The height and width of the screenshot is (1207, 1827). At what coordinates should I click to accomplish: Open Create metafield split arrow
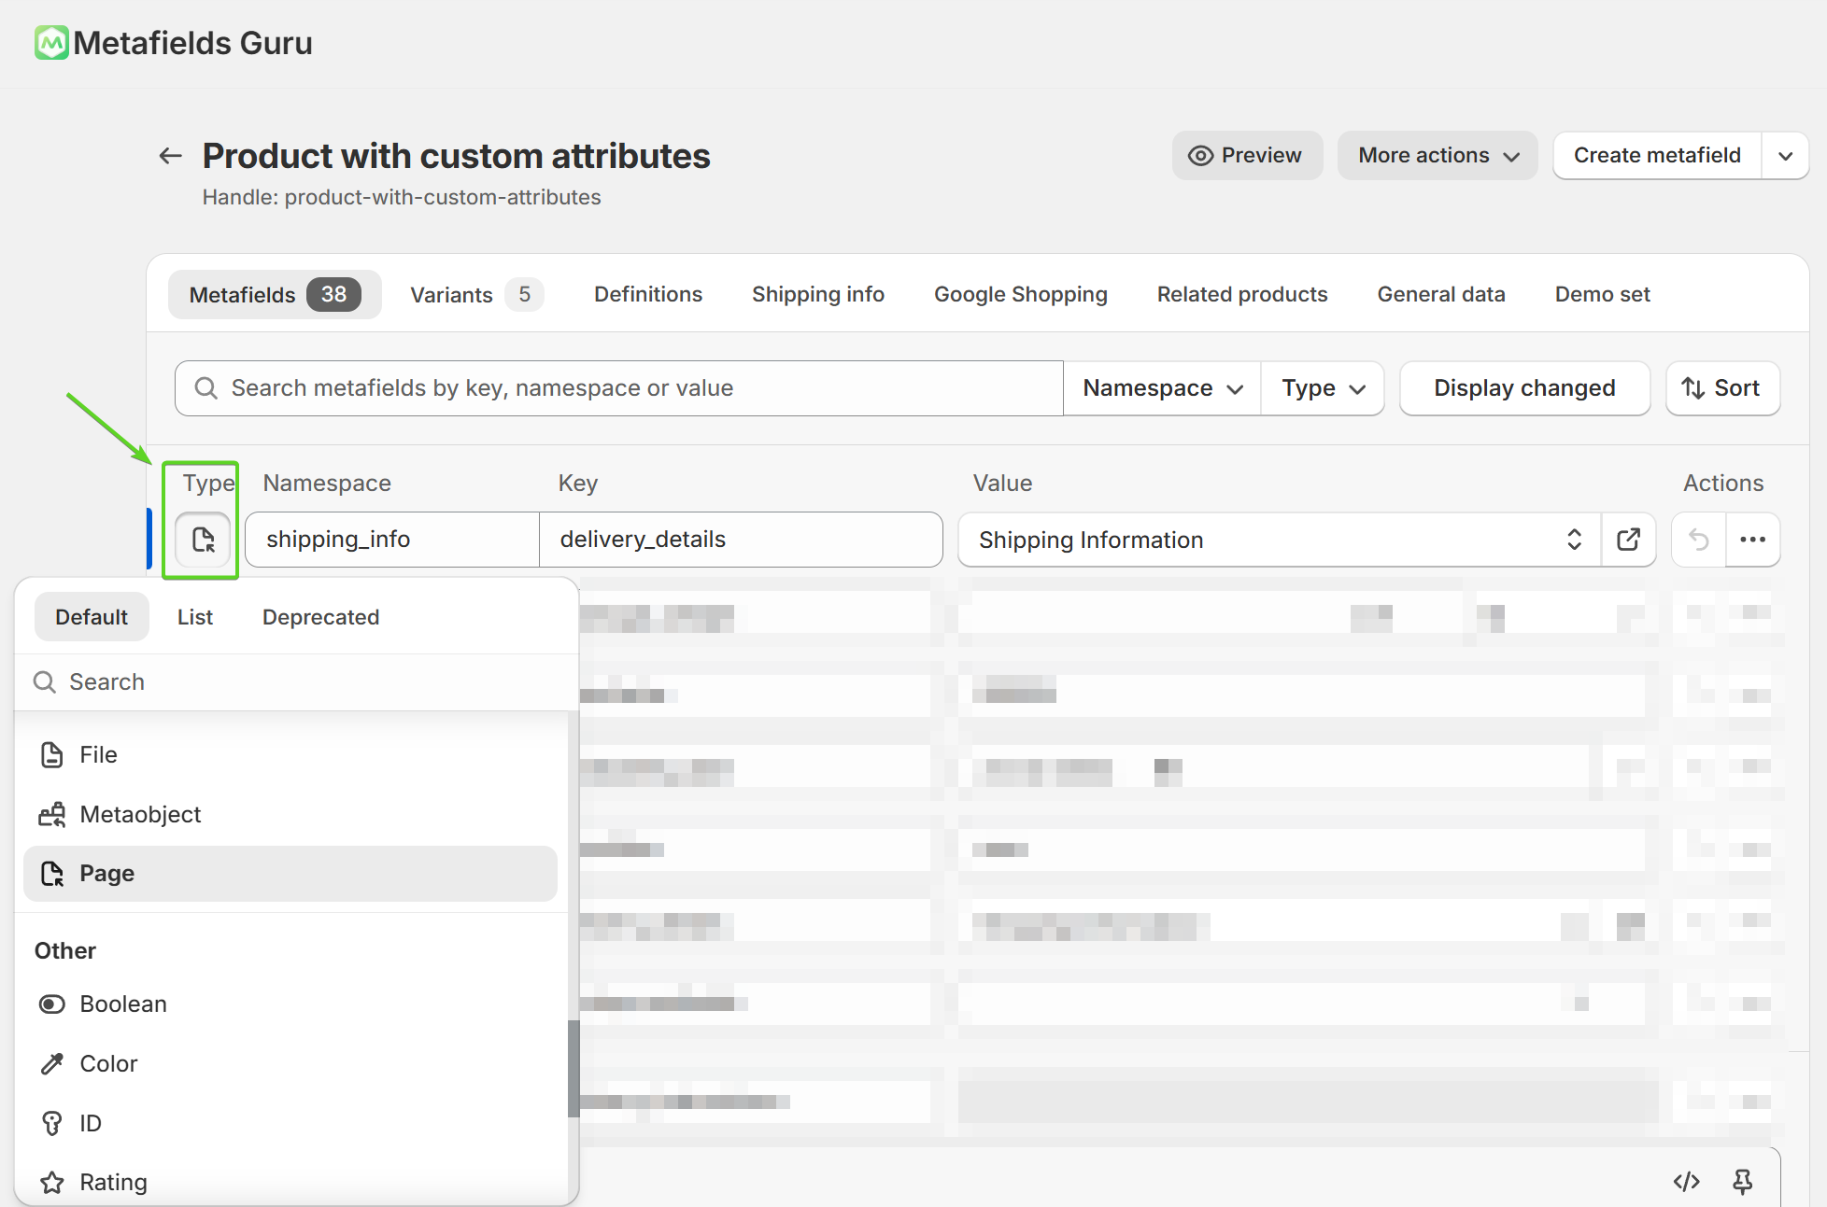pyautogui.click(x=1785, y=155)
